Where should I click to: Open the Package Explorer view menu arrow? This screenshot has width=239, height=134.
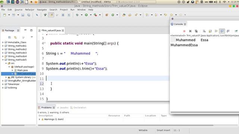tap(32, 37)
